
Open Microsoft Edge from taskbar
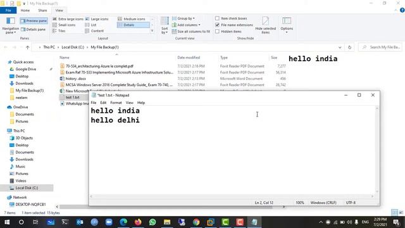(123, 222)
